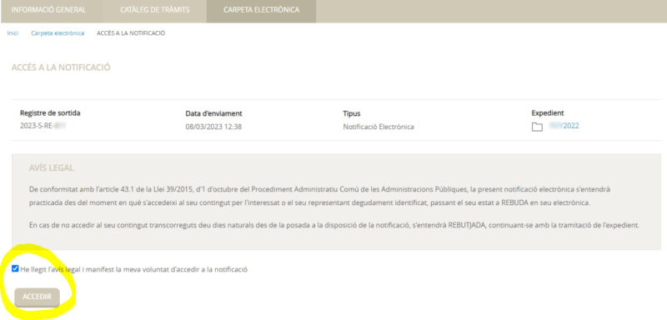Viewport: 667px width, 320px height.
Task: Click the date 08/03/2023 12:38
Action: [213, 127]
